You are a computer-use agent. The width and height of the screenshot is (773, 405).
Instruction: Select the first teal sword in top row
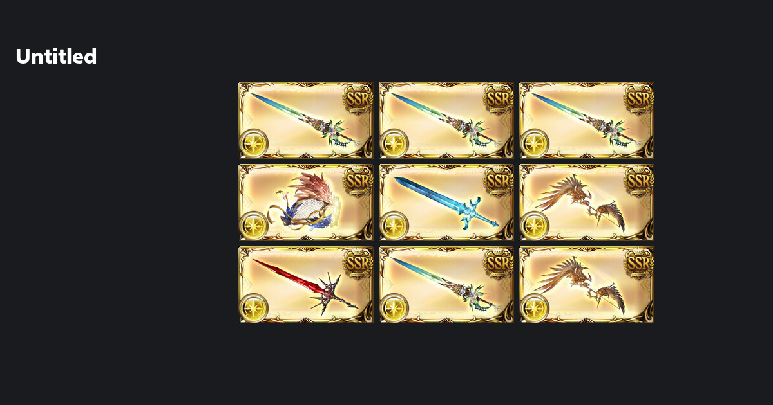tap(306, 120)
